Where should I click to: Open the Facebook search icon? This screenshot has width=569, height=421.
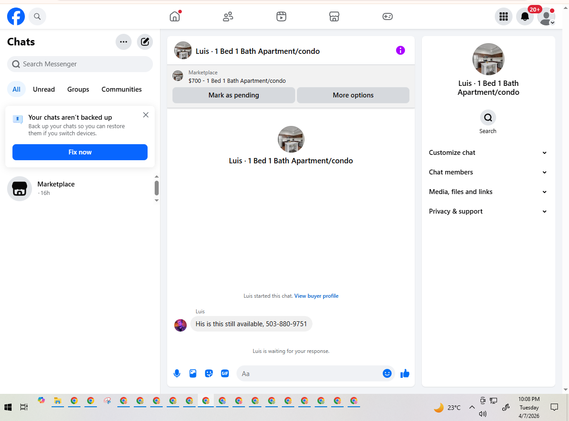point(37,16)
